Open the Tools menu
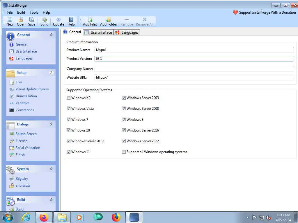This screenshot has height=223, width=298. click(34, 12)
